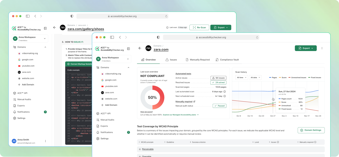339x157 pixels.
Task: Select youtube.com domain in front window sidebar
Action: click(109, 86)
